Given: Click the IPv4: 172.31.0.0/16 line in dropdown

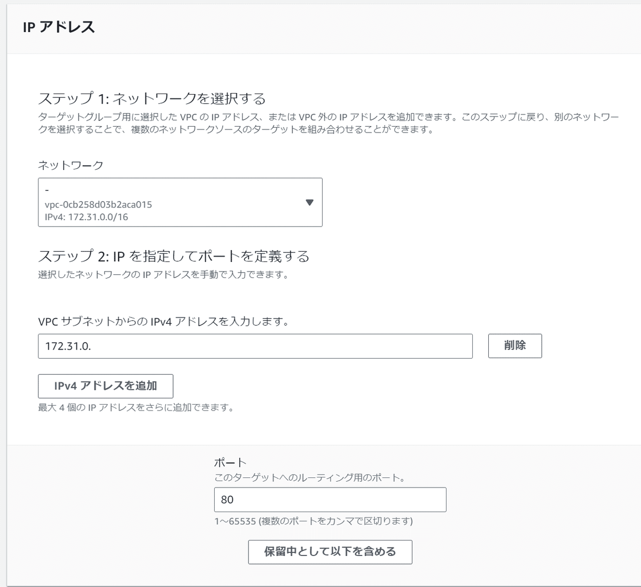Looking at the screenshot, I should tap(87, 217).
